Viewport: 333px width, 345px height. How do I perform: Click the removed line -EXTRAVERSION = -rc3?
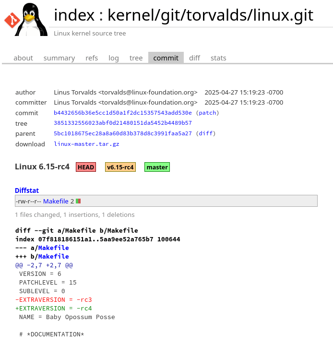[53, 300]
